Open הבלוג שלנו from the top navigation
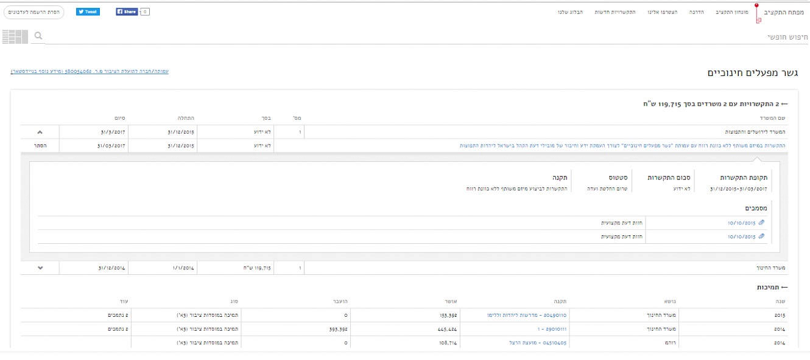 point(570,12)
